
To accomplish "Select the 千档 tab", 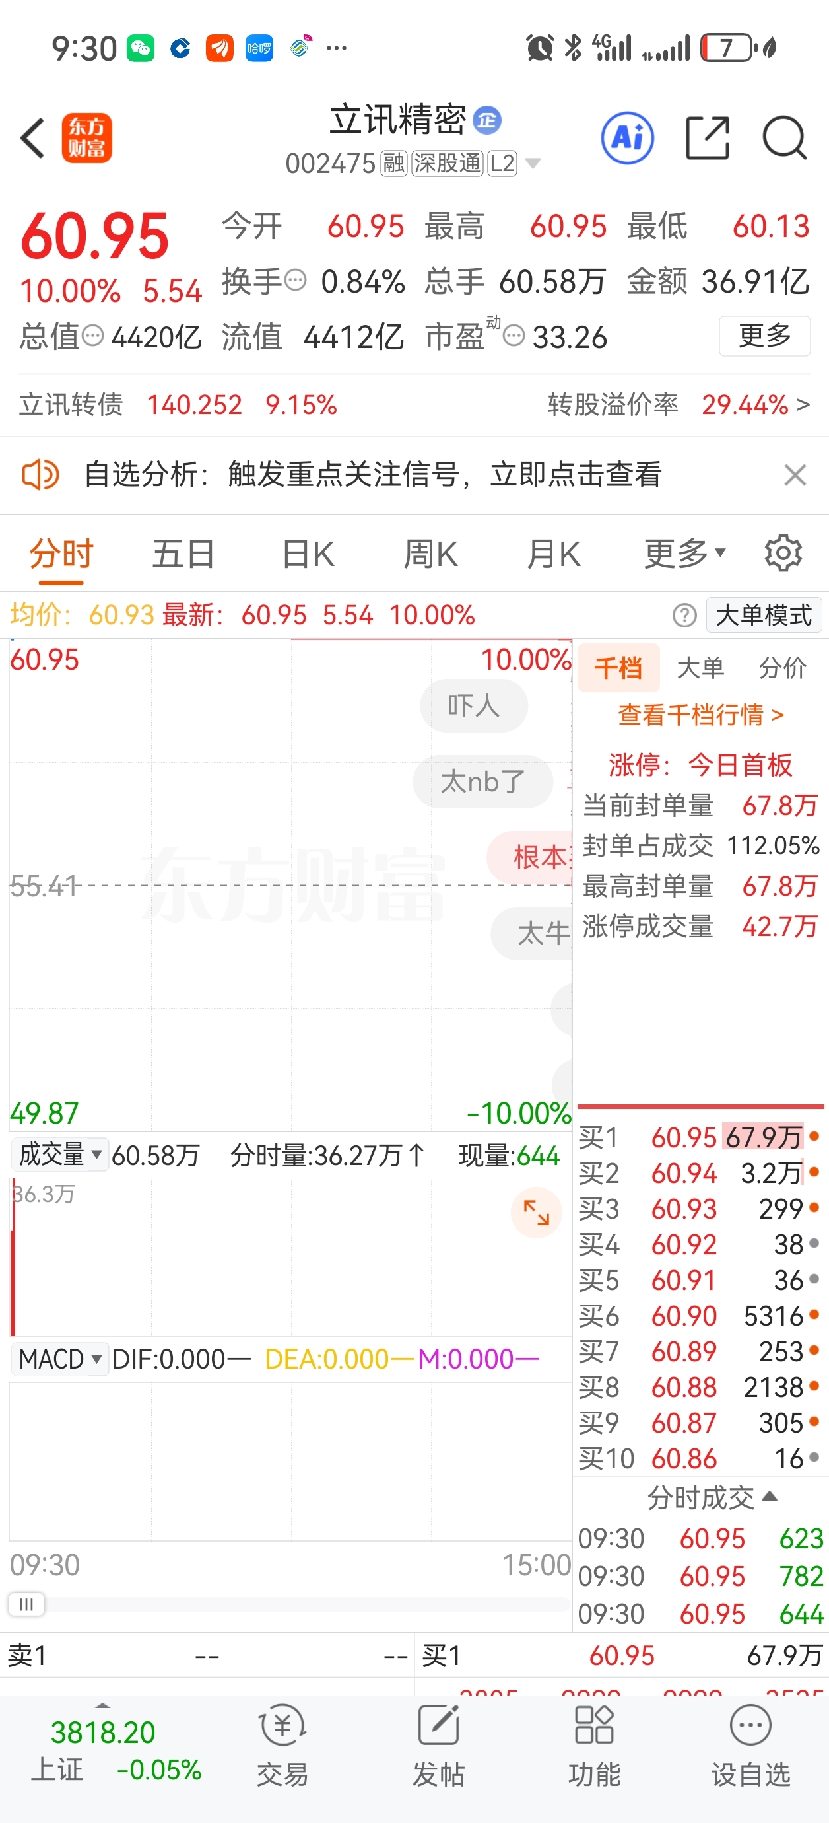I will 618,667.
